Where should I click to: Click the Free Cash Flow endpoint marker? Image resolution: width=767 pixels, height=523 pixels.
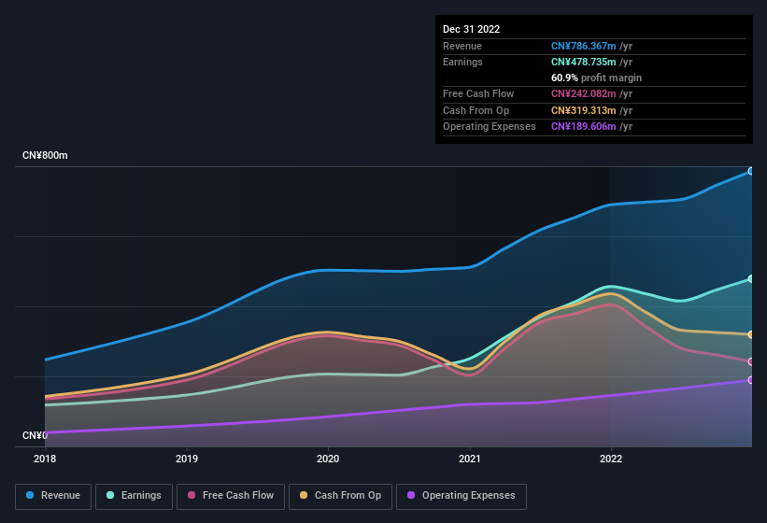tap(751, 361)
